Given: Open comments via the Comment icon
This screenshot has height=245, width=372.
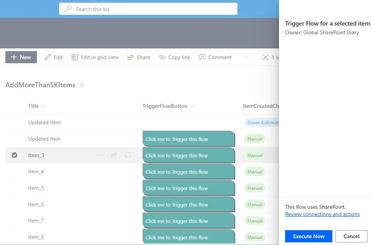Looking at the screenshot, I should pyautogui.click(x=202, y=57).
